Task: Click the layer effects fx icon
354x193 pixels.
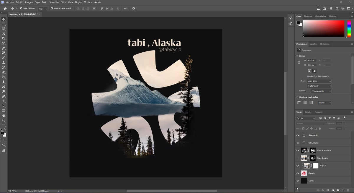Action: tap(323, 190)
